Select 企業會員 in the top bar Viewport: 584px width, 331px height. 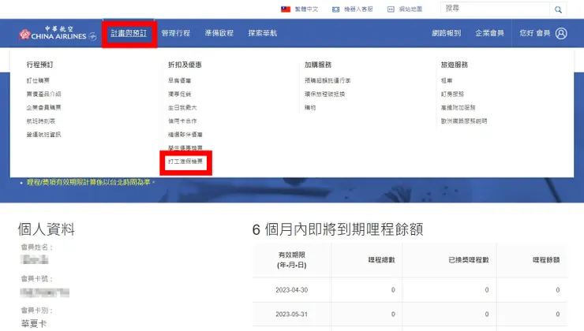pyautogui.click(x=489, y=33)
